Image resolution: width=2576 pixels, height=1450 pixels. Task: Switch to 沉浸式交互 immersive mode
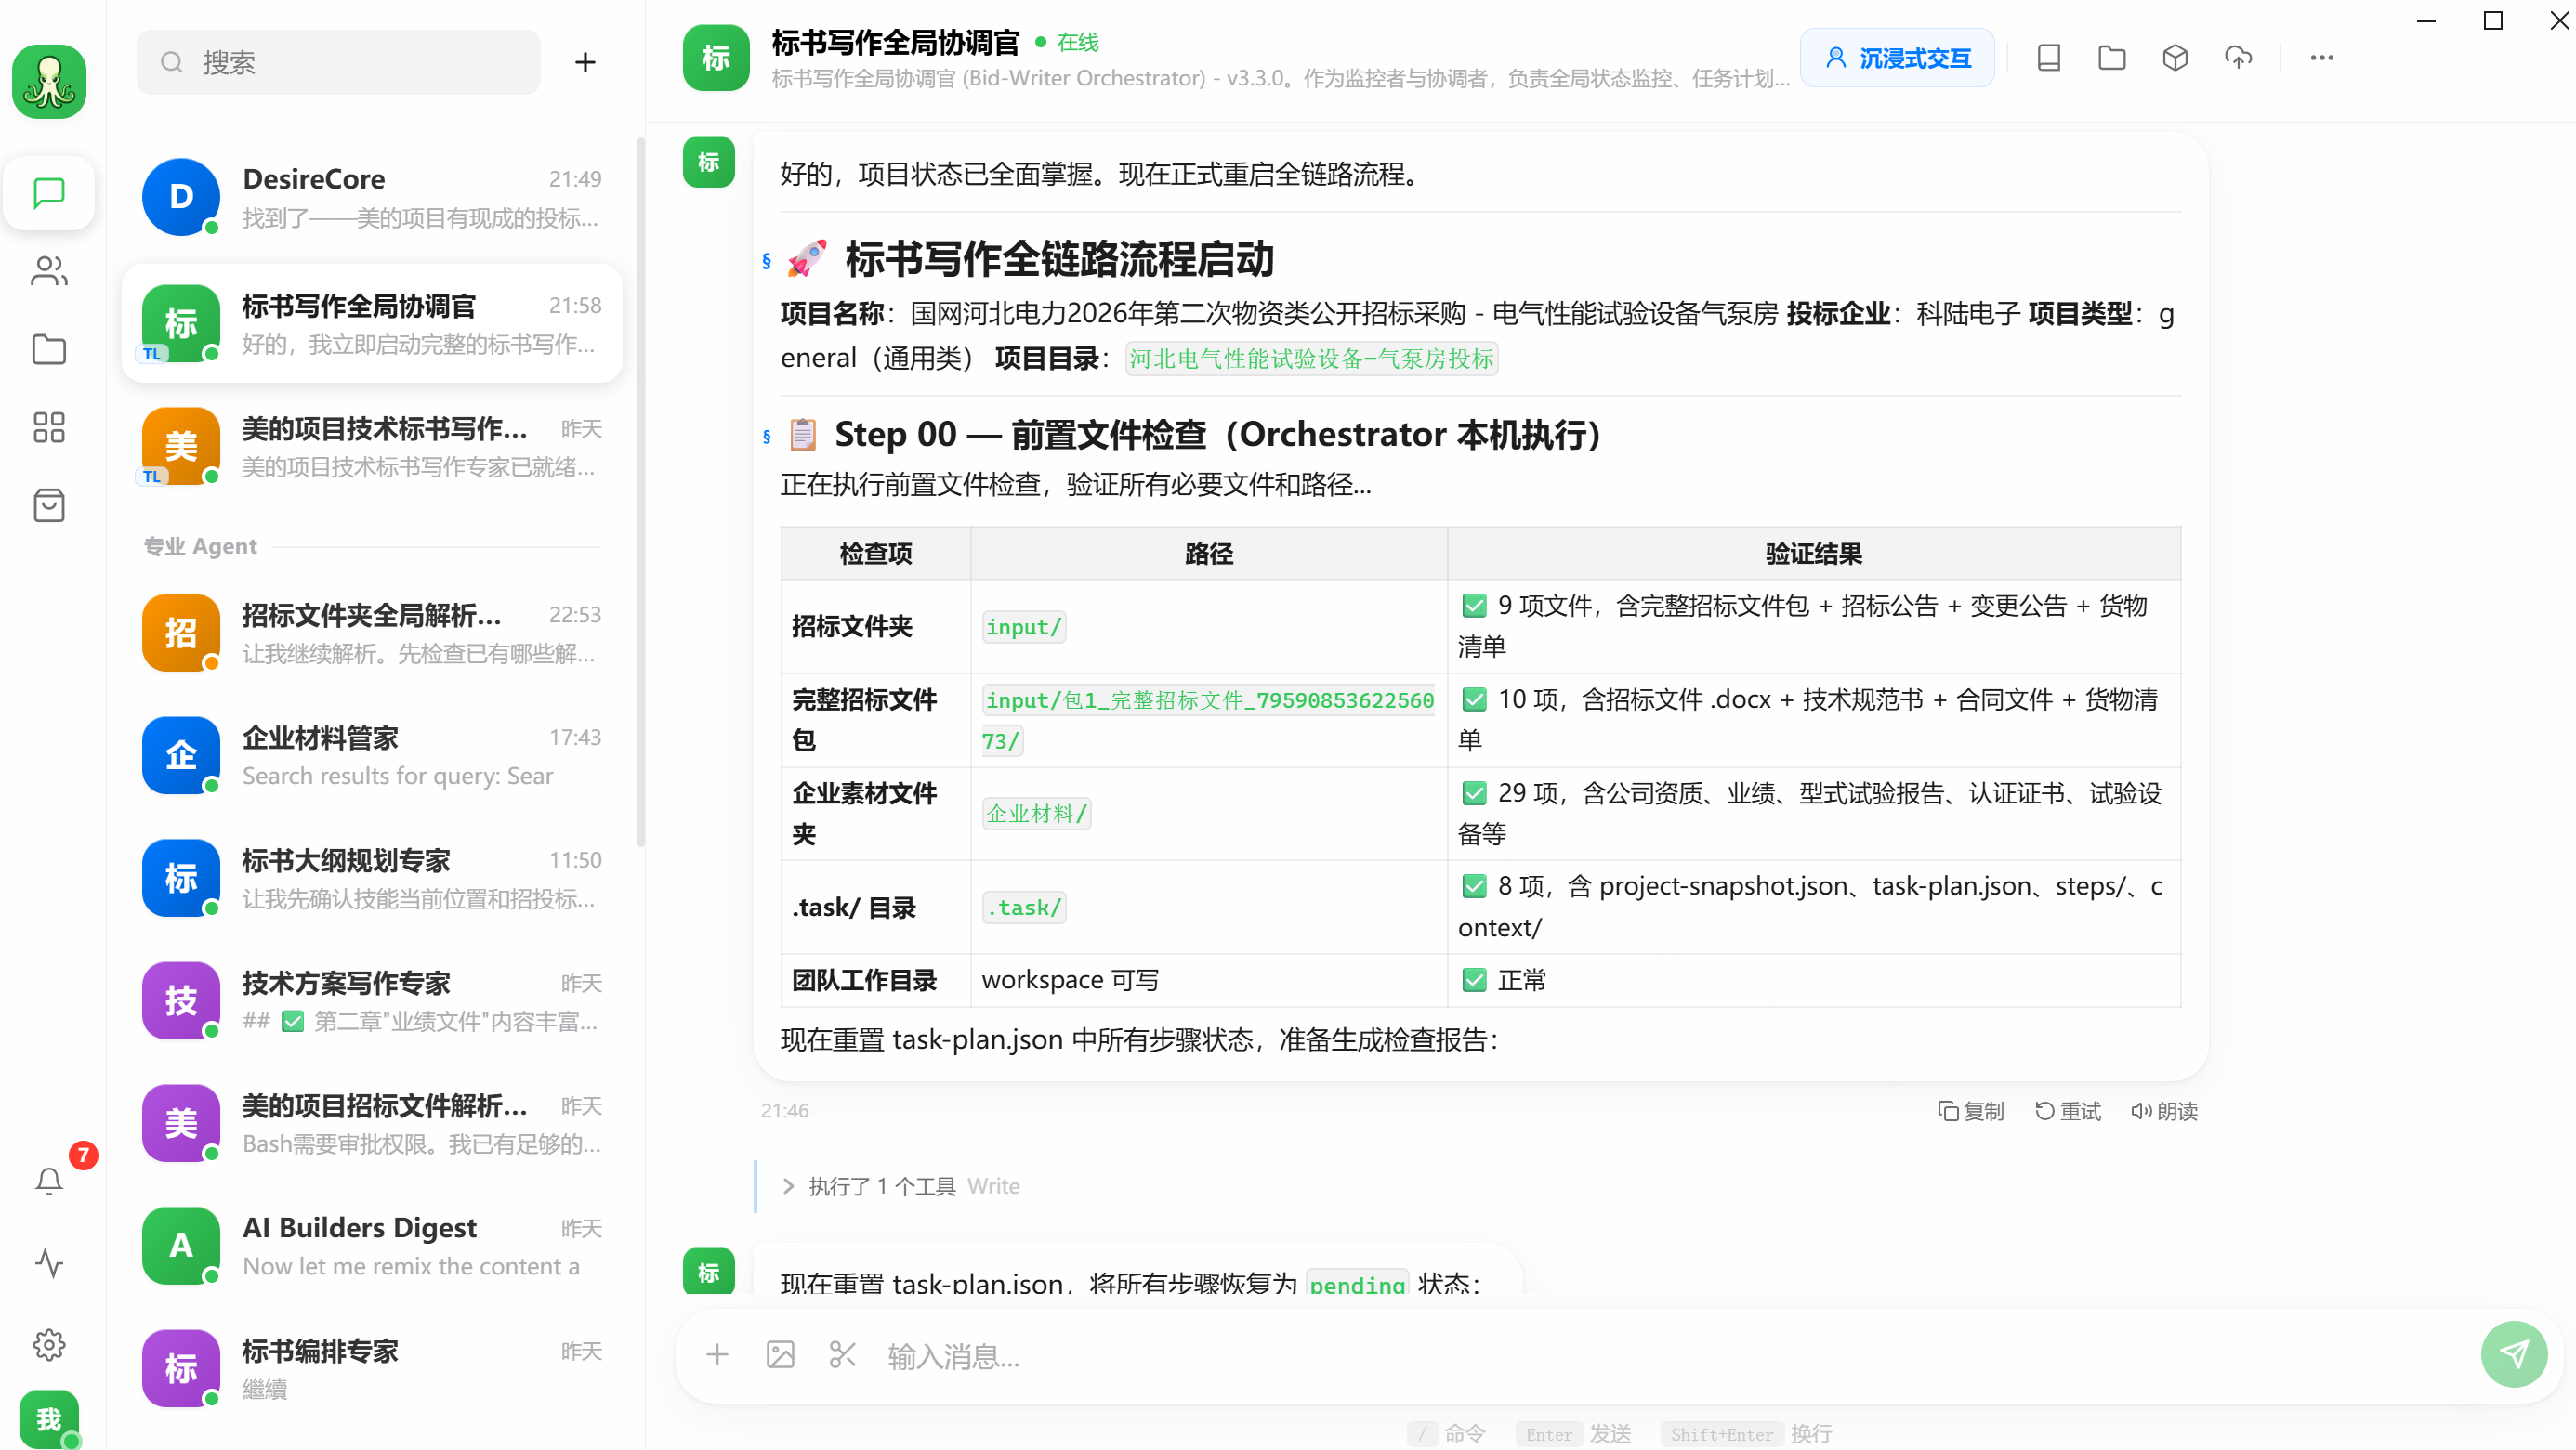tap(1897, 57)
